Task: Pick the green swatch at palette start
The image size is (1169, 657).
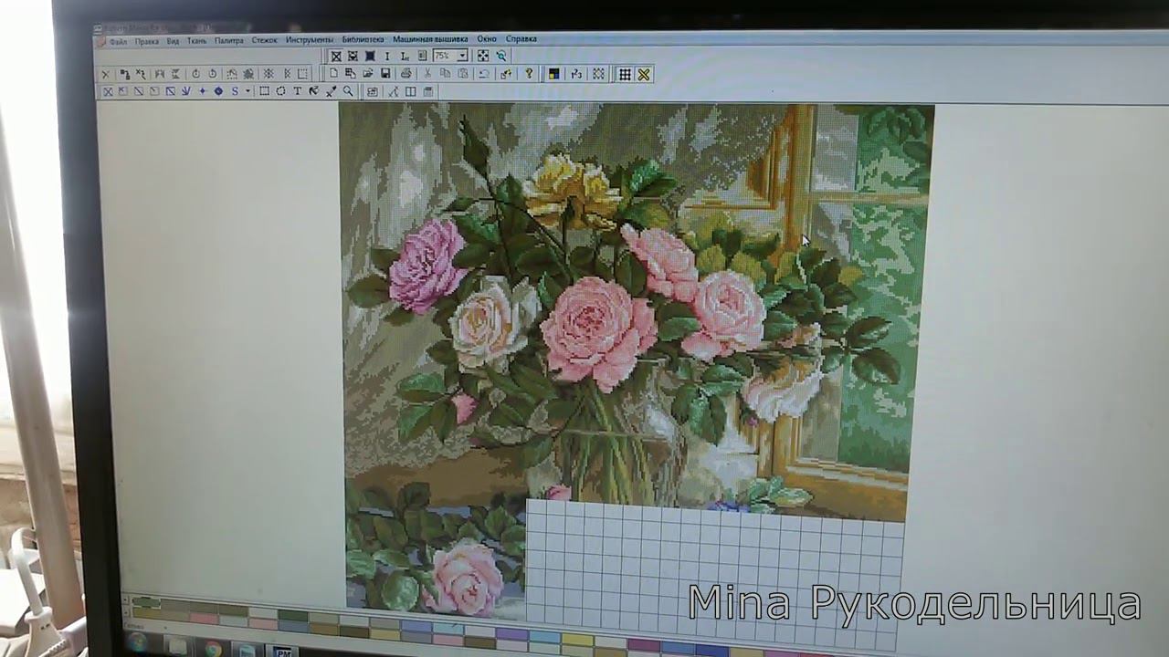Action: click(146, 603)
